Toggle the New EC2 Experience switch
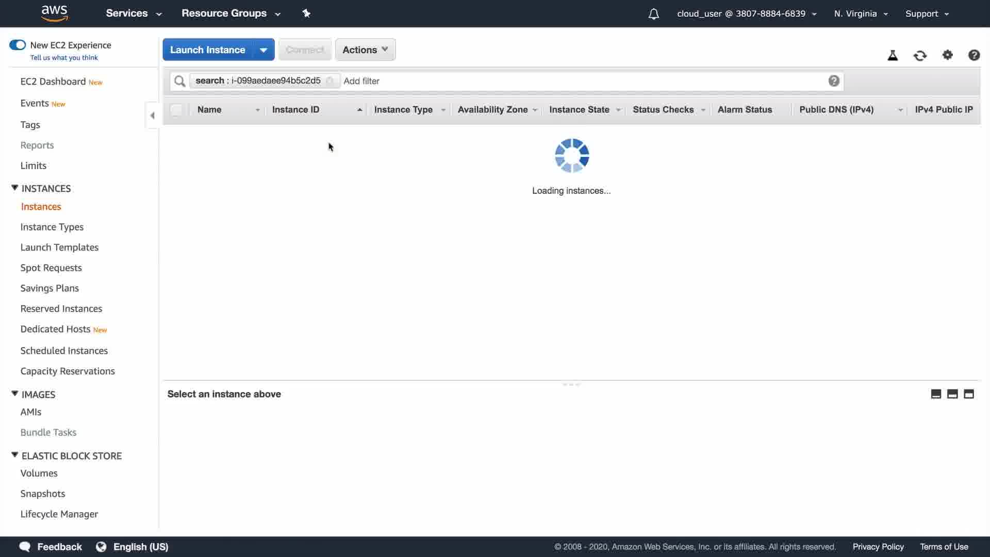Screen dimensions: 990x557 (18, 45)
